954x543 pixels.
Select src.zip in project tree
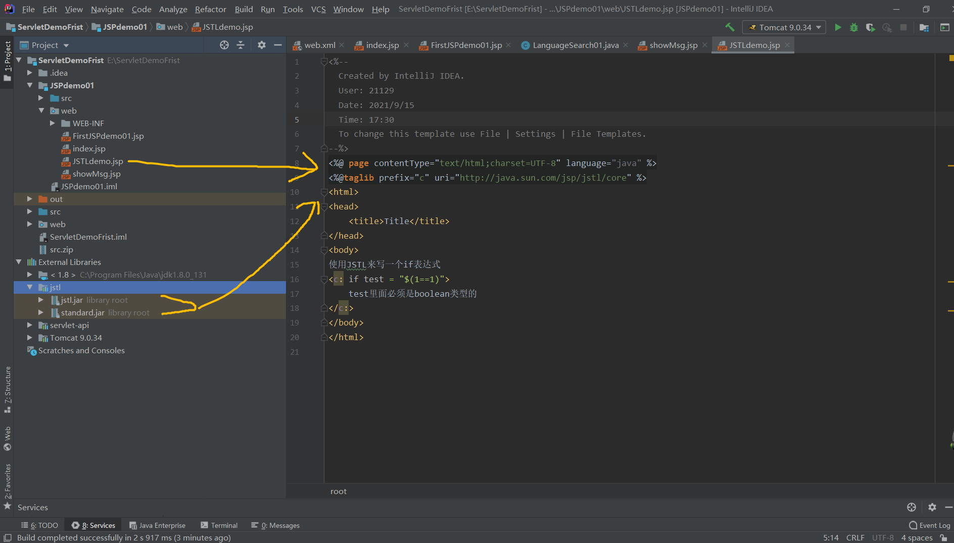tap(61, 249)
